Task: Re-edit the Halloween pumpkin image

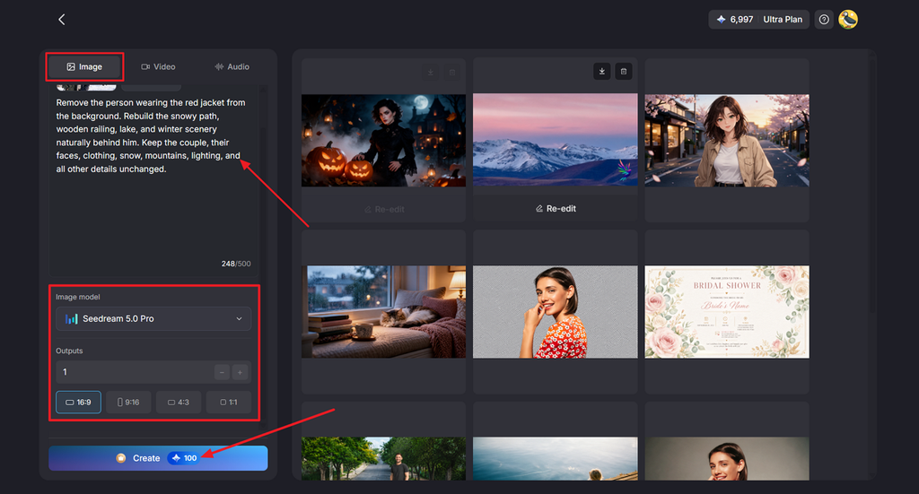Action: tap(384, 209)
